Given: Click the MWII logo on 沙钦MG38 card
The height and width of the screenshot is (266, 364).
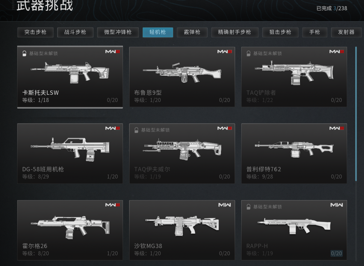Looking at the screenshot, I should click(224, 205).
